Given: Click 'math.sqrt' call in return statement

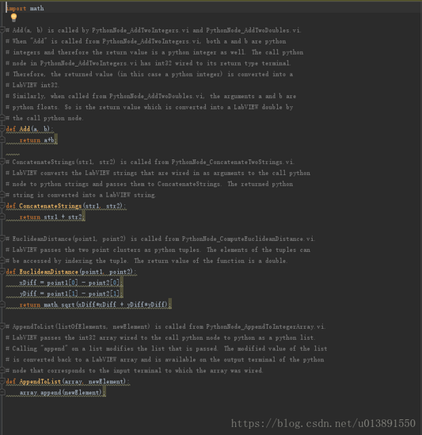Looking at the screenshot, I should pyautogui.click(x=59, y=304).
